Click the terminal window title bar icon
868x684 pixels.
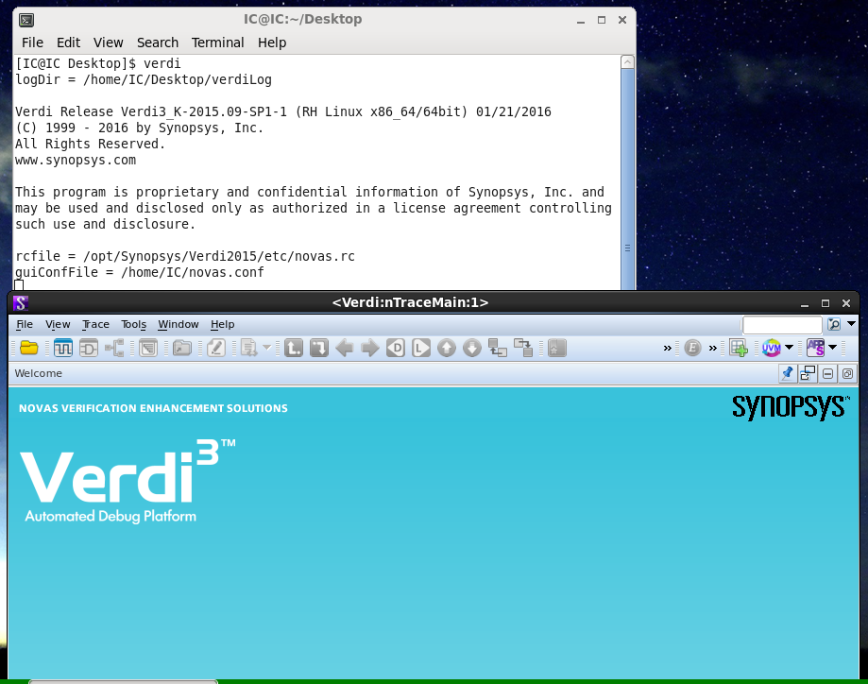tap(26, 21)
